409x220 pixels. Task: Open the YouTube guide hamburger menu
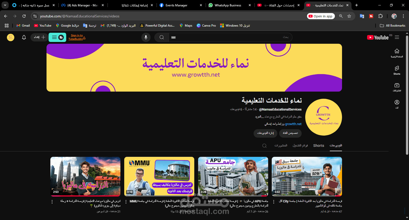pos(397,37)
